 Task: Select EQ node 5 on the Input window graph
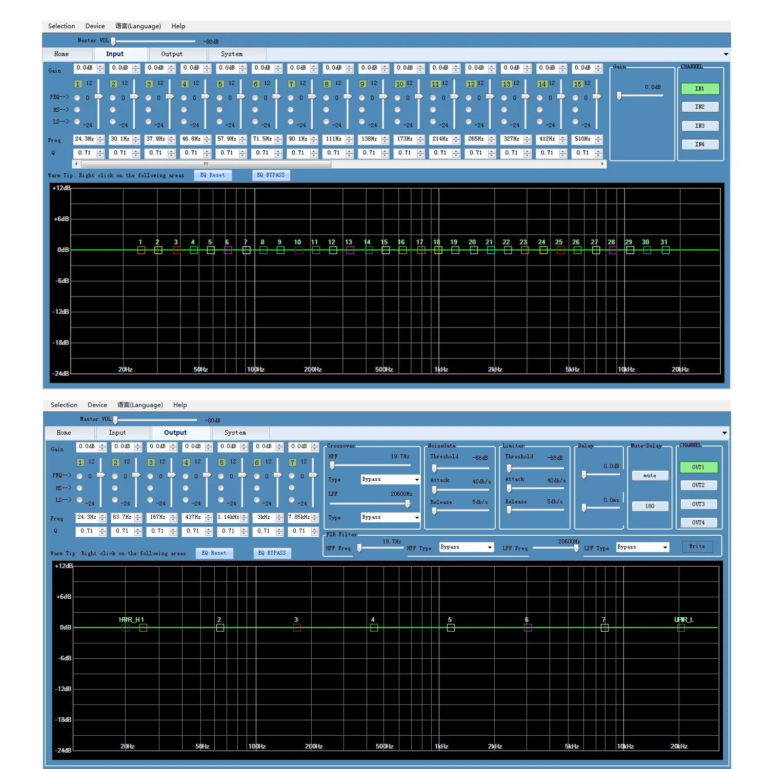click(211, 250)
